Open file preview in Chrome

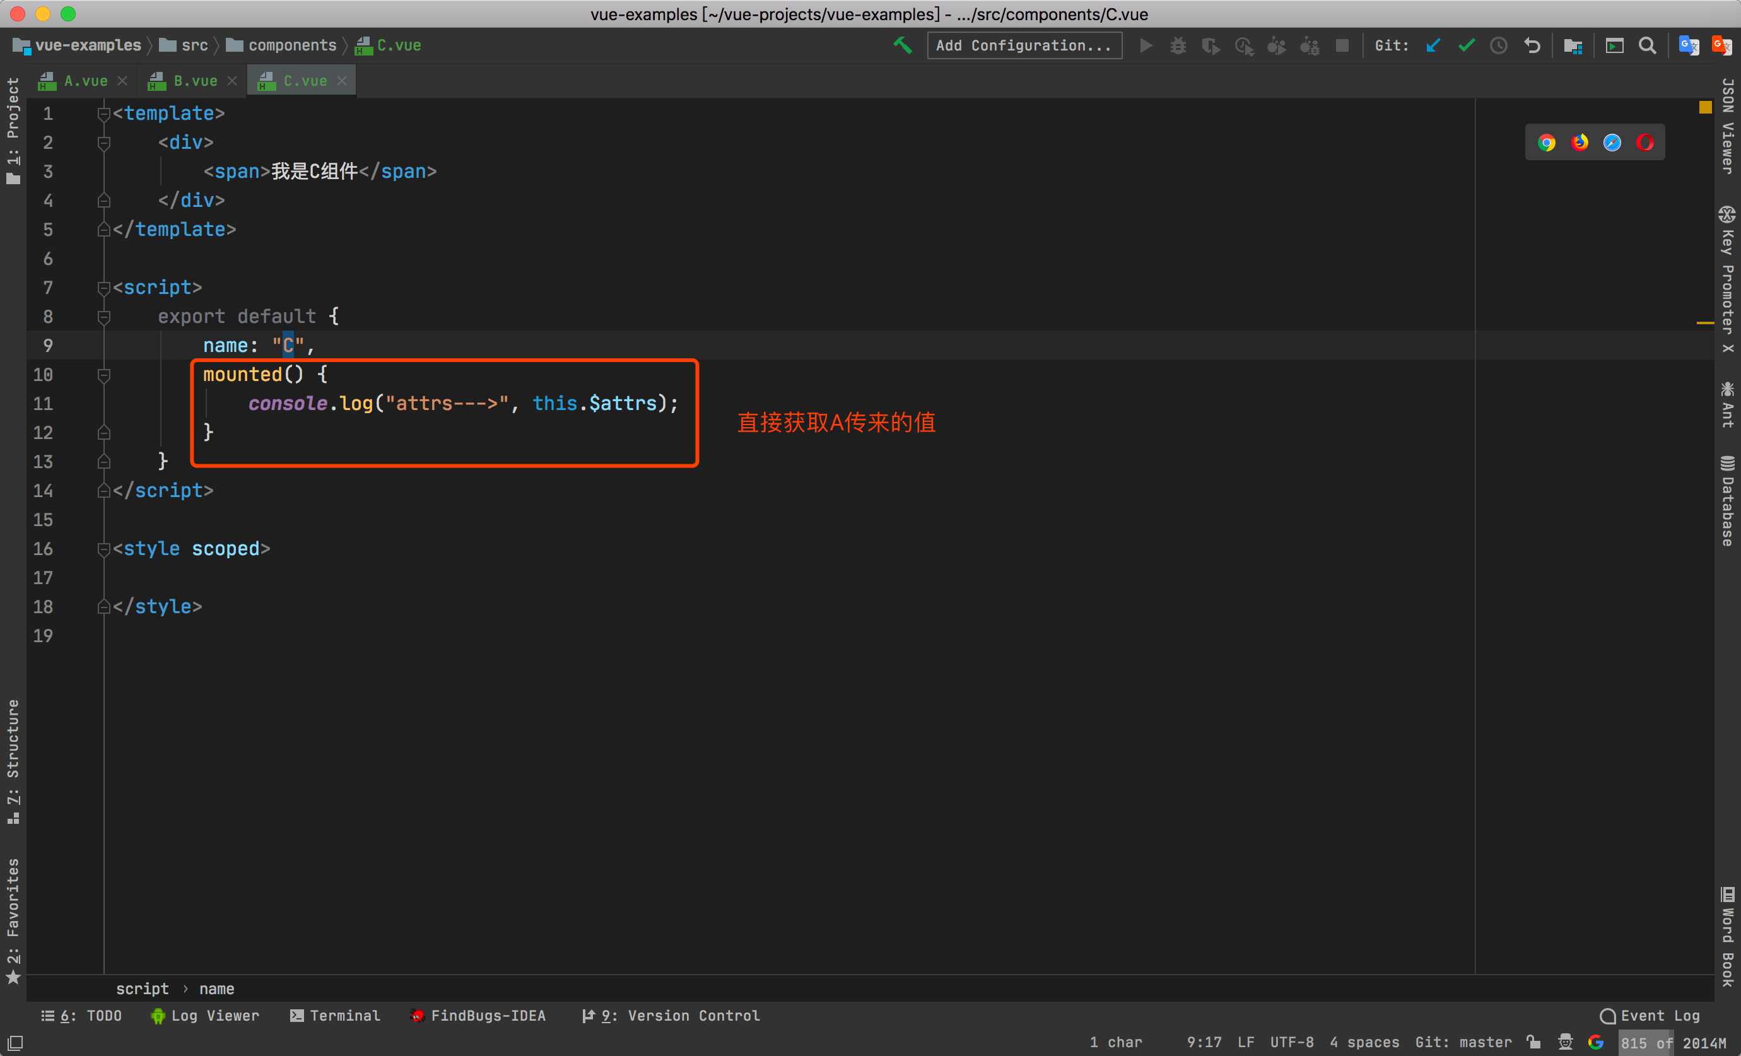pos(1547,143)
